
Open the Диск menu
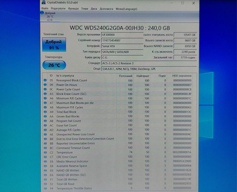pos(94,9)
